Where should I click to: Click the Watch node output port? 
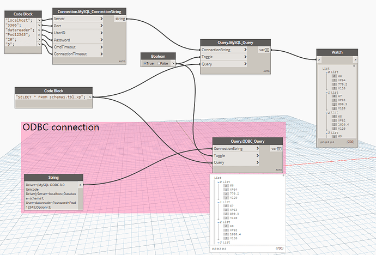[x=355, y=60]
